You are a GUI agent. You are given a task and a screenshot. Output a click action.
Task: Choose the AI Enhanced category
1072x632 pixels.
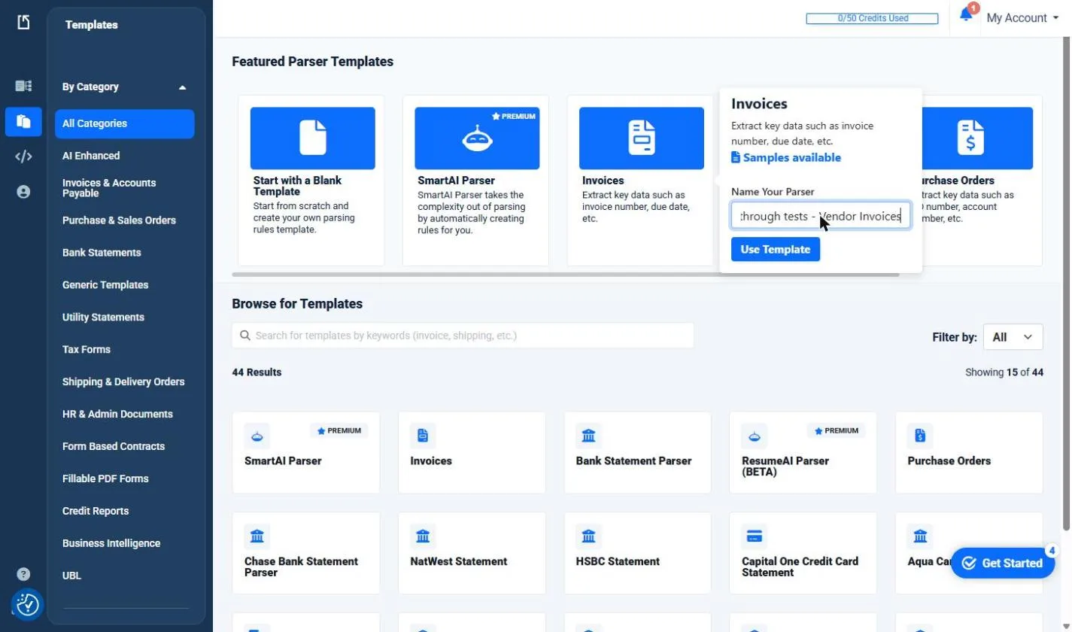pyautogui.click(x=91, y=156)
